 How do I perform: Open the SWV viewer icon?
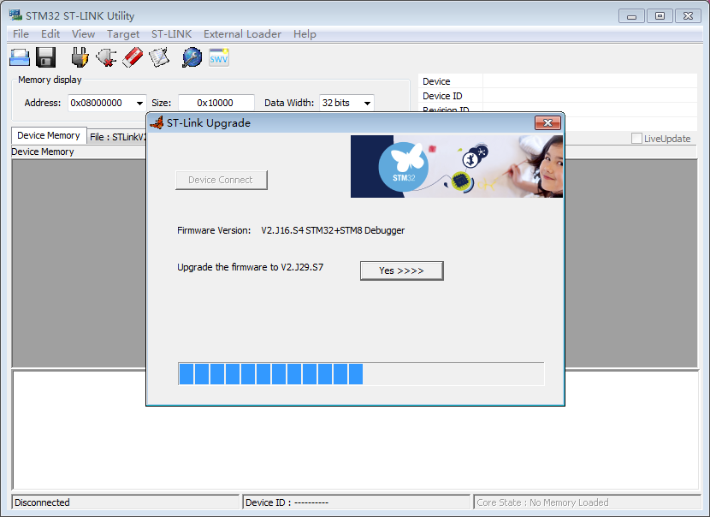(x=219, y=57)
